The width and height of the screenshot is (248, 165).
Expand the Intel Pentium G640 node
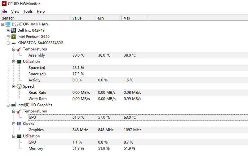8,37
